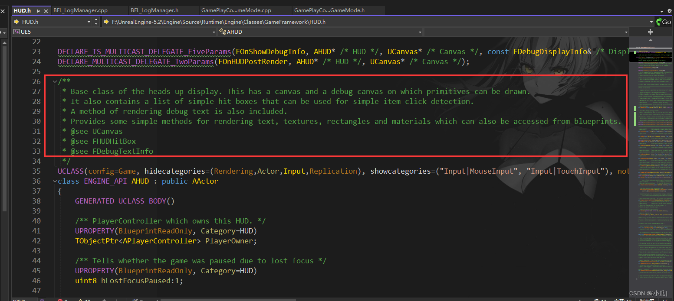The image size is (674, 301).
Task: Click the split editor window icon
Action: click(650, 32)
